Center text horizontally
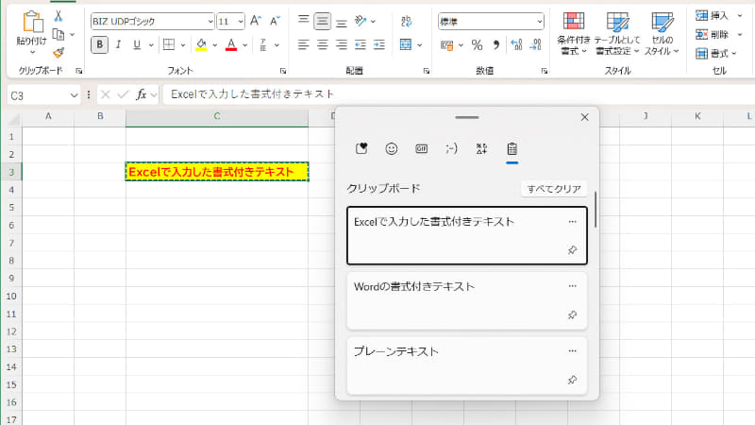This screenshot has width=755, height=425. point(322,44)
